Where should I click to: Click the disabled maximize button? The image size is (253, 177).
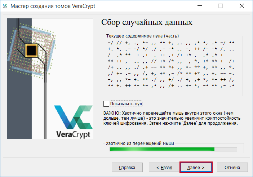[221, 6]
